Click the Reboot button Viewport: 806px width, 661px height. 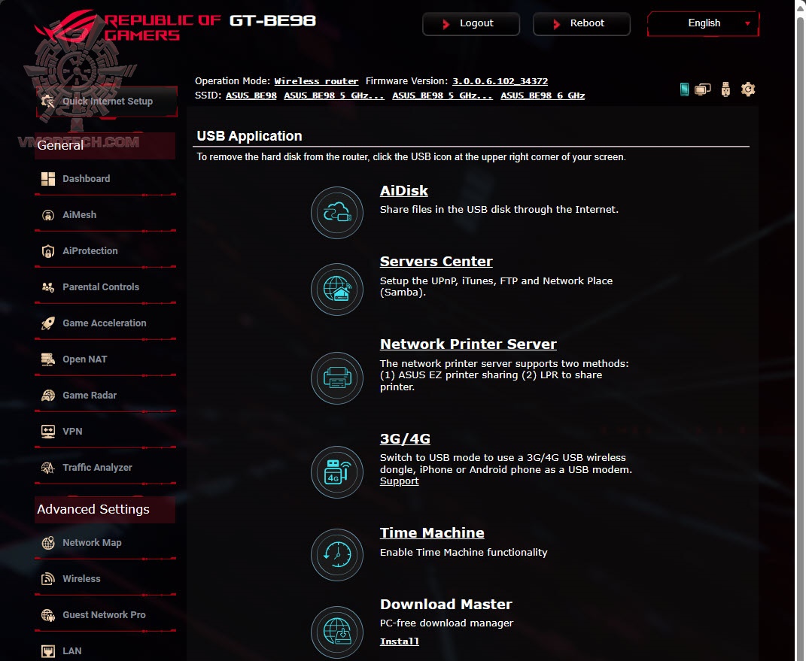[582, 23]
